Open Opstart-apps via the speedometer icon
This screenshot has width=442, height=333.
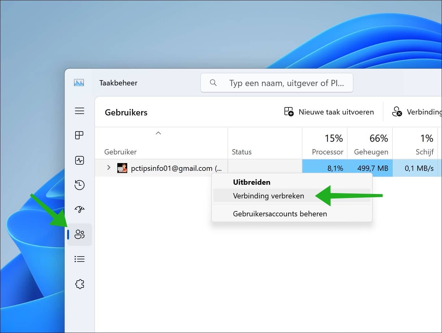click(80, 210)
